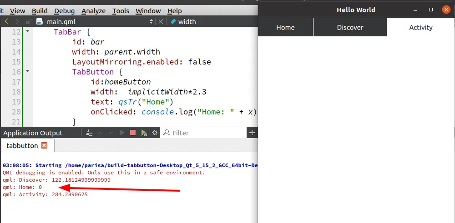Go to previous output item arrow
This screenshot has width=455, height=223.
coord(100,133)
